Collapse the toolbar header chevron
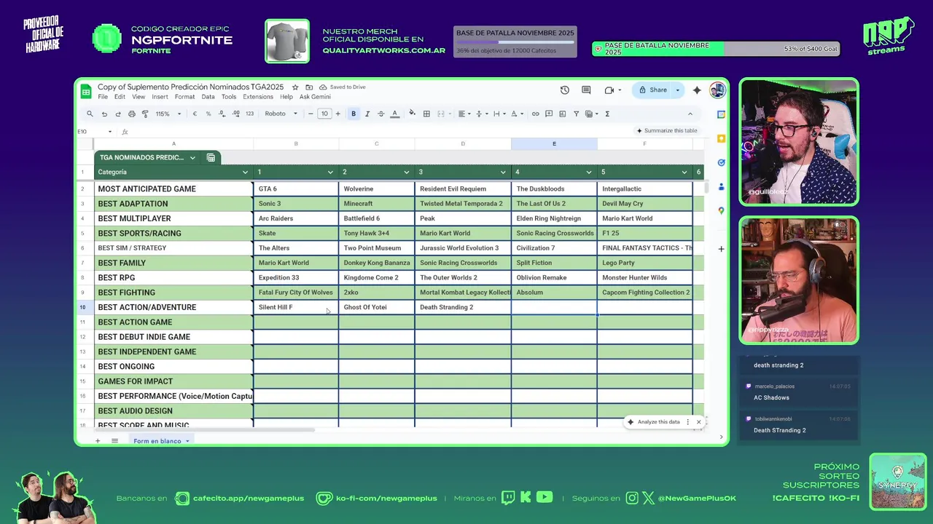933x524 pixels. click(690, 114)
